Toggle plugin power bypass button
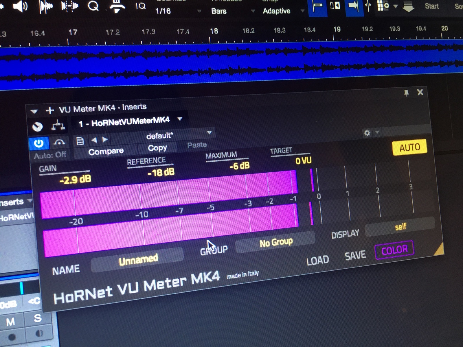The width and height of the screenshot is (463, 347). coord(39,143)
